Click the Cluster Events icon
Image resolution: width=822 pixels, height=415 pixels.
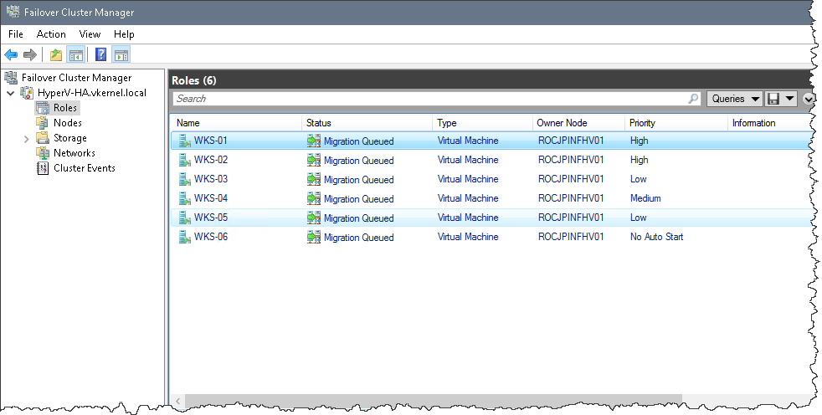click(x=43, y=168)
